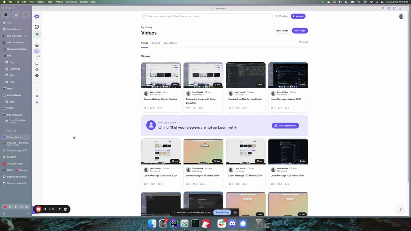Screen dimensions: 411x231
Task: Delete the recording with trash icon
Action: click(x=65, y=209)
